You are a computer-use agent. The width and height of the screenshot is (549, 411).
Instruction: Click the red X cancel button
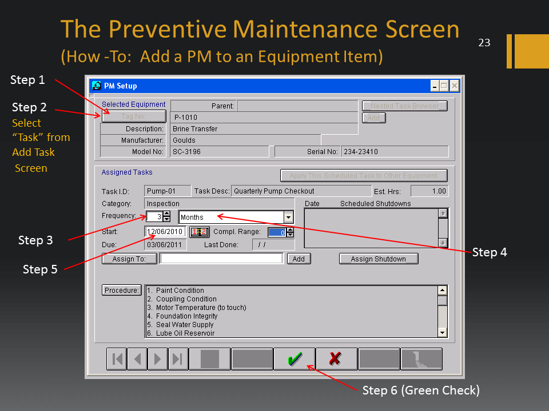point(336,358)
